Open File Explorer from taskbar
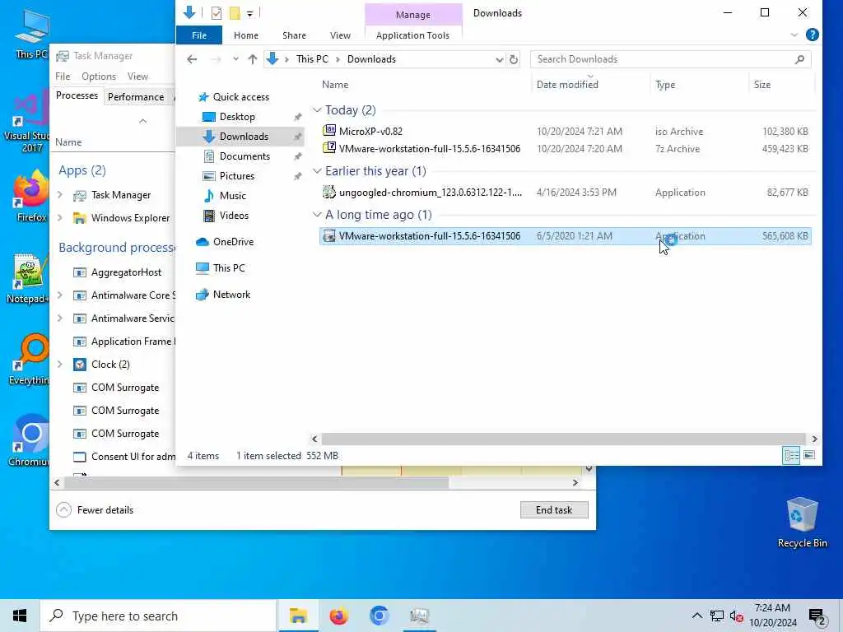The height and width of the screenshot is (632, 843). pos(298,616)
